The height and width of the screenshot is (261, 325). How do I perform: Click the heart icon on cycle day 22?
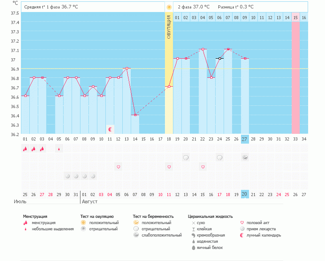coord(203,167)
